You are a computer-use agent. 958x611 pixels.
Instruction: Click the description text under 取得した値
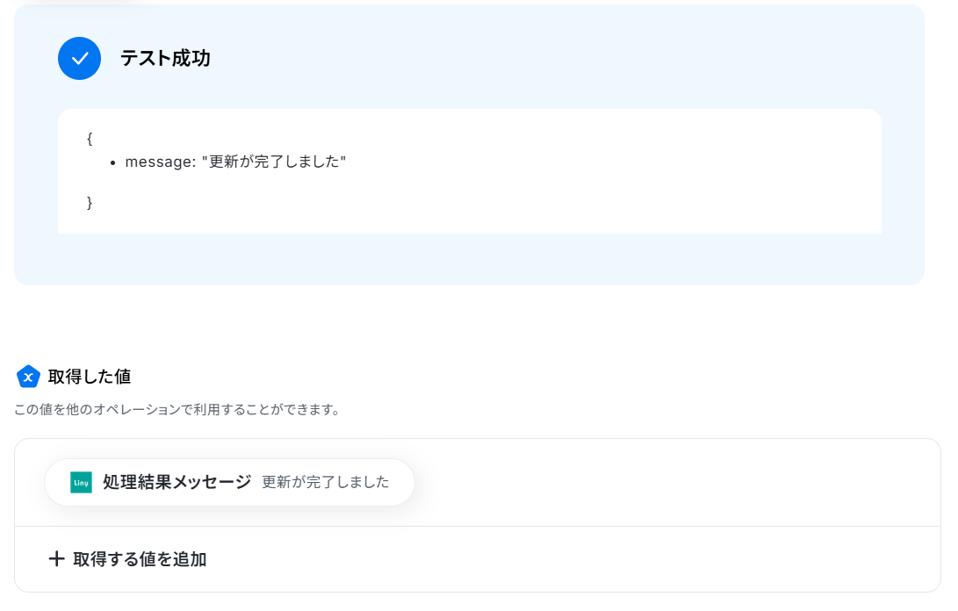[x=177, y=409]
